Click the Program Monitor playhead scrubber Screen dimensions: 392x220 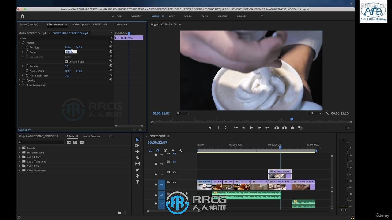click(x=292, y=119)
